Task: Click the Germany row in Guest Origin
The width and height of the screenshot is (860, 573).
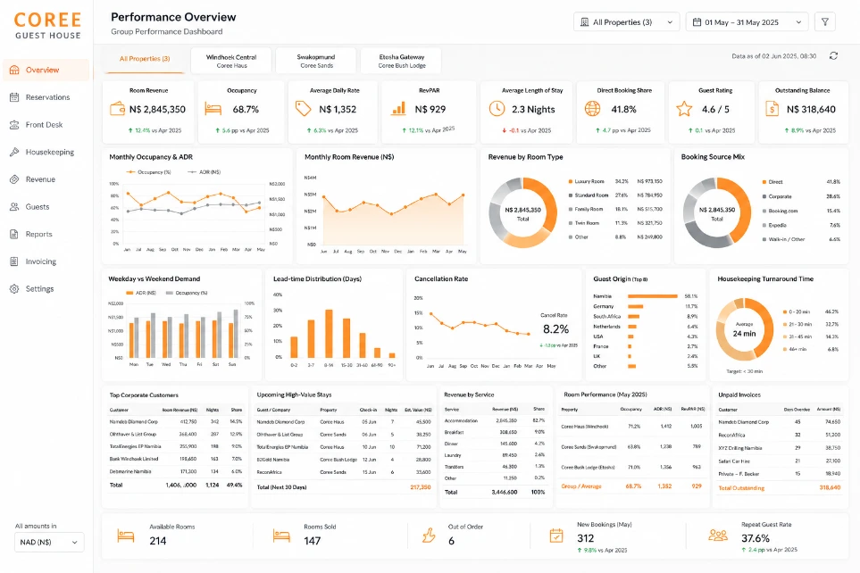Action: (645, 306)
